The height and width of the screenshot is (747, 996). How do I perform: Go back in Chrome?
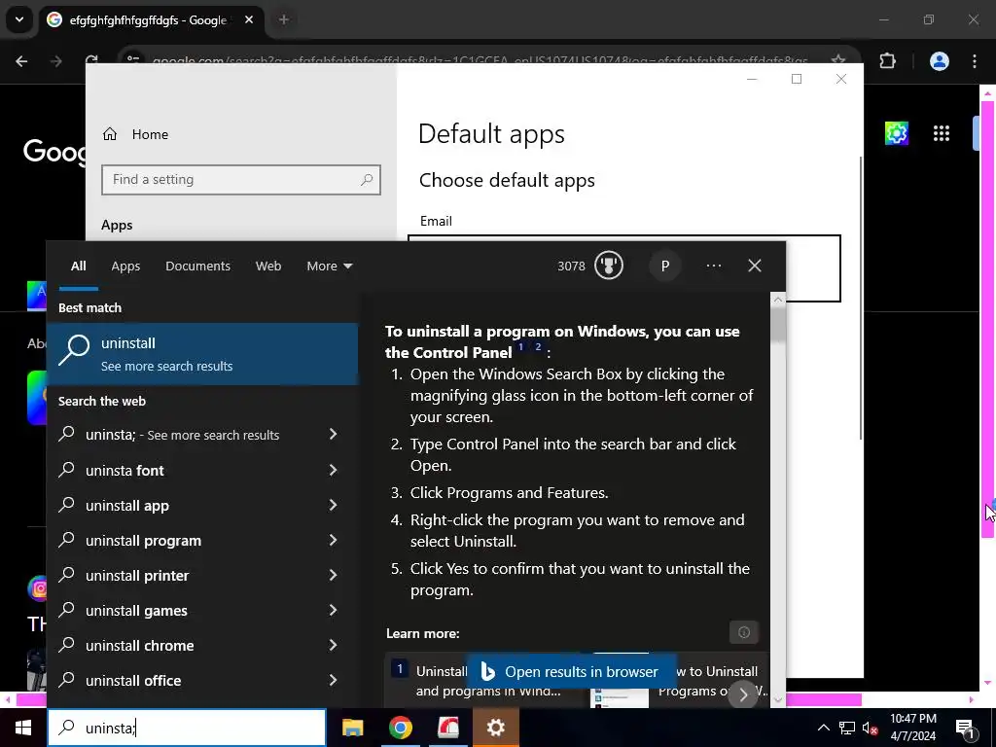coord(21,61)
